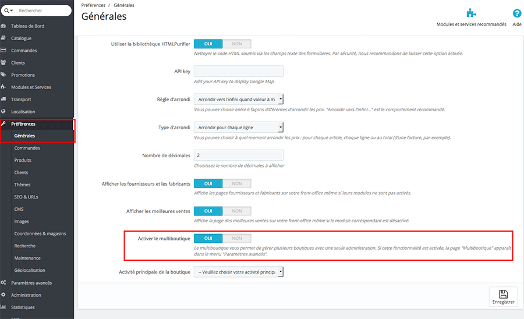Go to Transport section via sidebar
The height and width of the screenshot is (319, 524).
(x=21, y=100)
